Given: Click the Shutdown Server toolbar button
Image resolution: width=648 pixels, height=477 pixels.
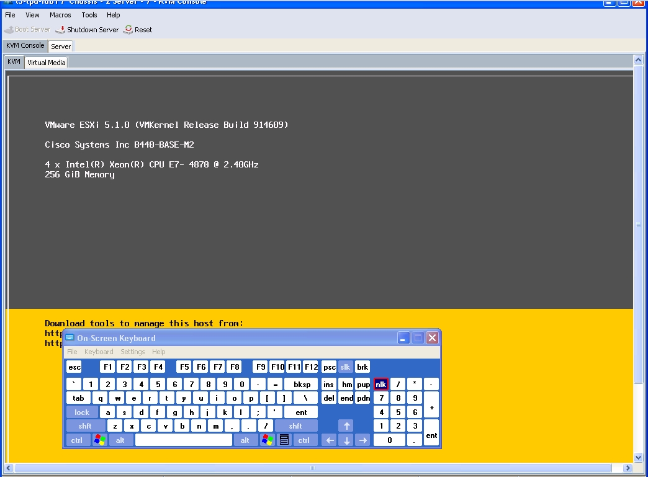Looking at the screenshot, I should point(87,30).
